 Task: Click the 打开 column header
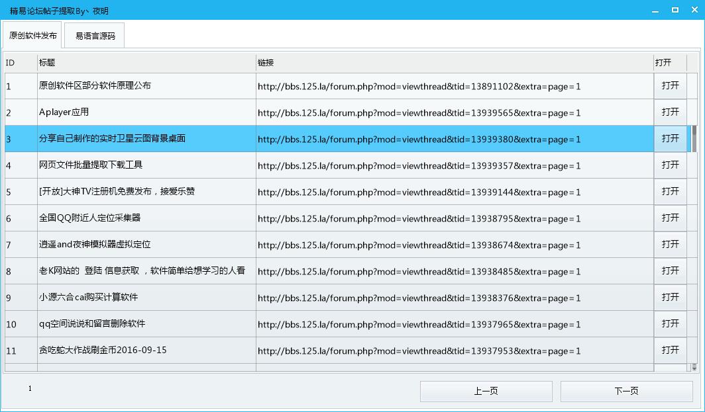coord(669,63)
